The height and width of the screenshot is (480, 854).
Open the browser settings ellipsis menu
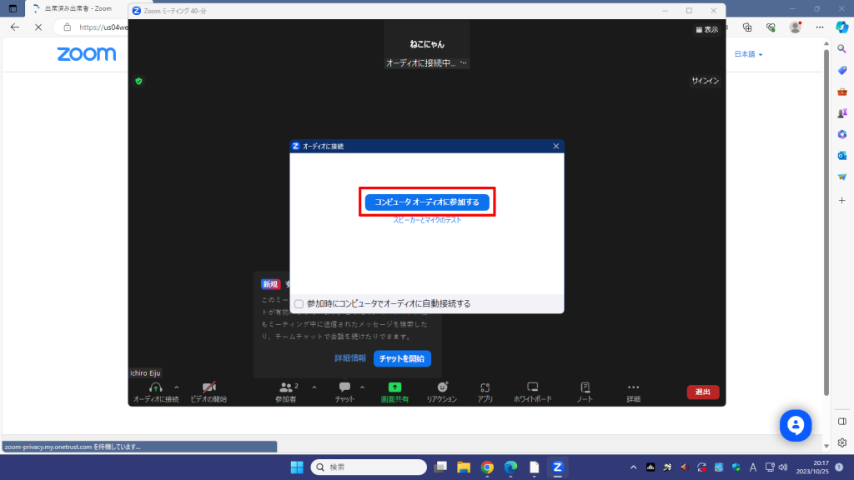(x=820, y=27)
